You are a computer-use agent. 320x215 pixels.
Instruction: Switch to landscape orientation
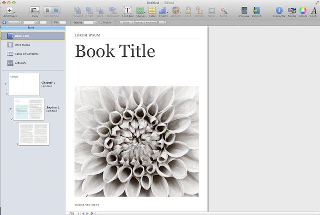56,10
